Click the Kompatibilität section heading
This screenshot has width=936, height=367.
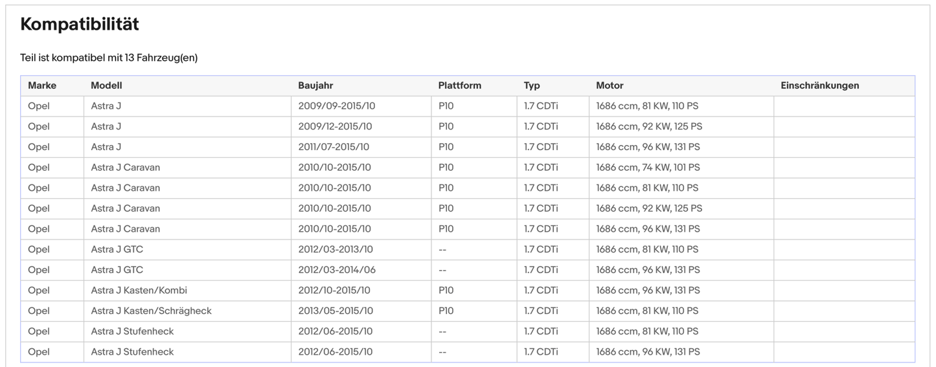point(80,25)
